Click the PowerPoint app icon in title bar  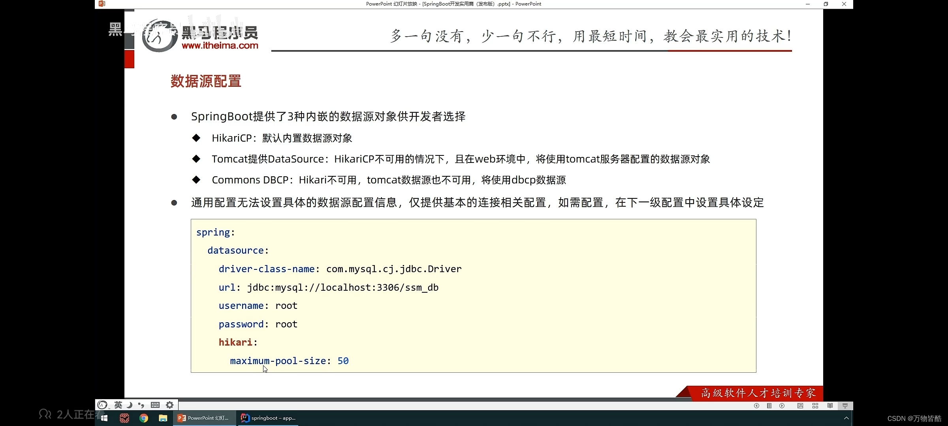(102, 4)
